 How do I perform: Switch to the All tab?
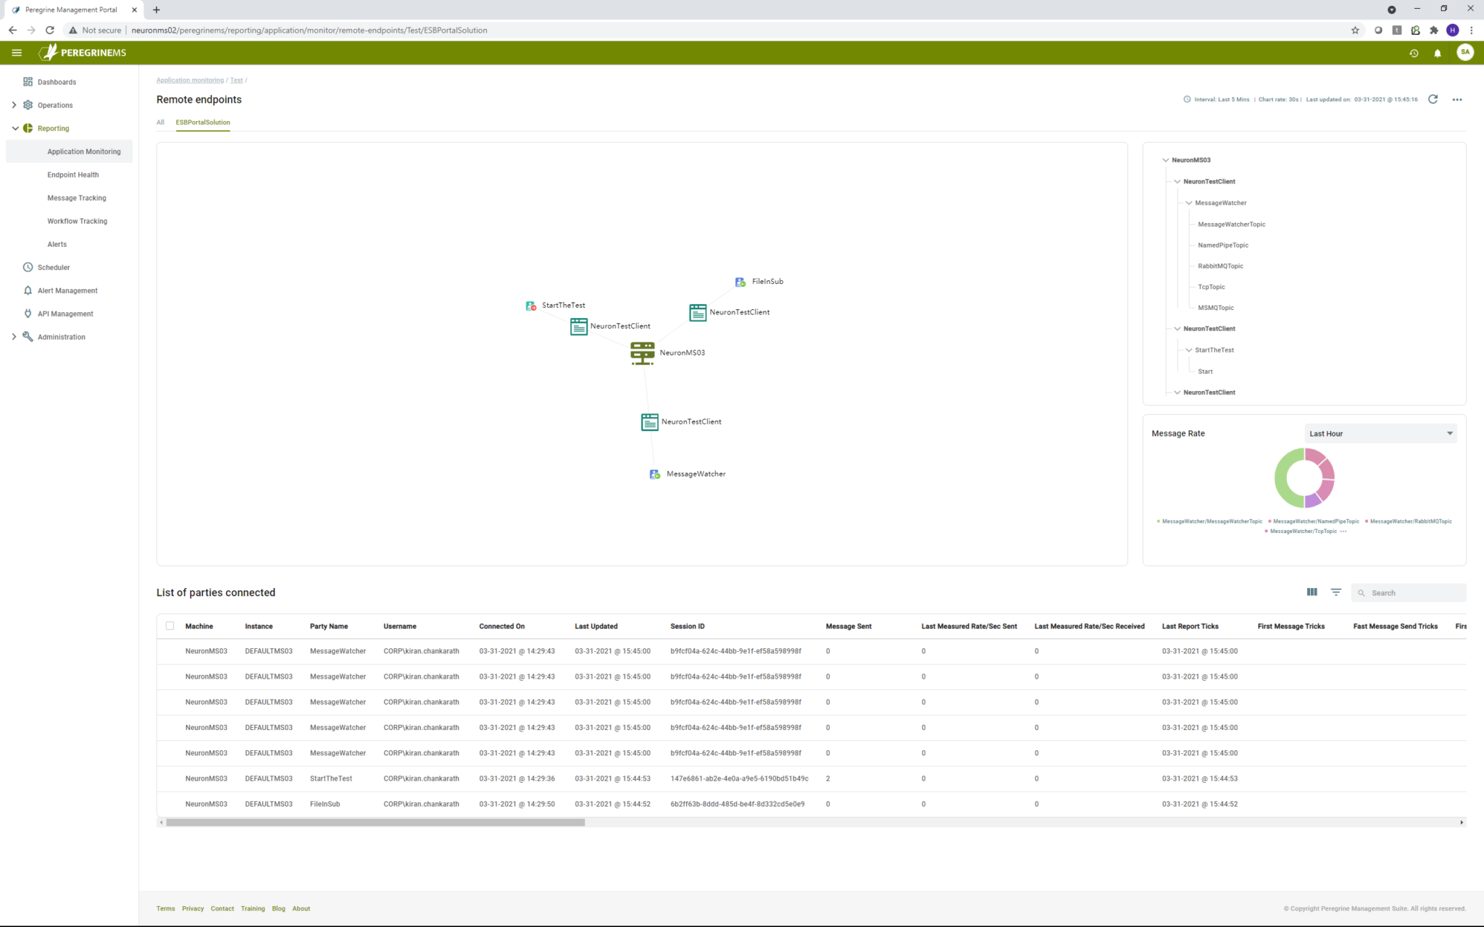coord(160,122)
